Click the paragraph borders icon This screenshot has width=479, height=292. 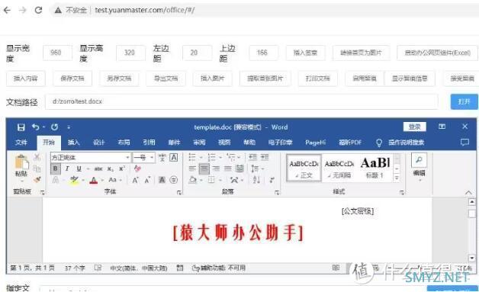coord(211,180)
